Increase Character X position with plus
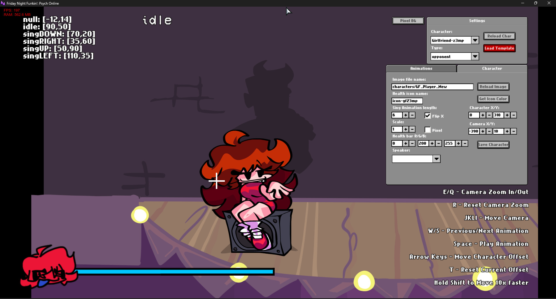This screenshot has height=299, width=556. [x=483, y=115]
